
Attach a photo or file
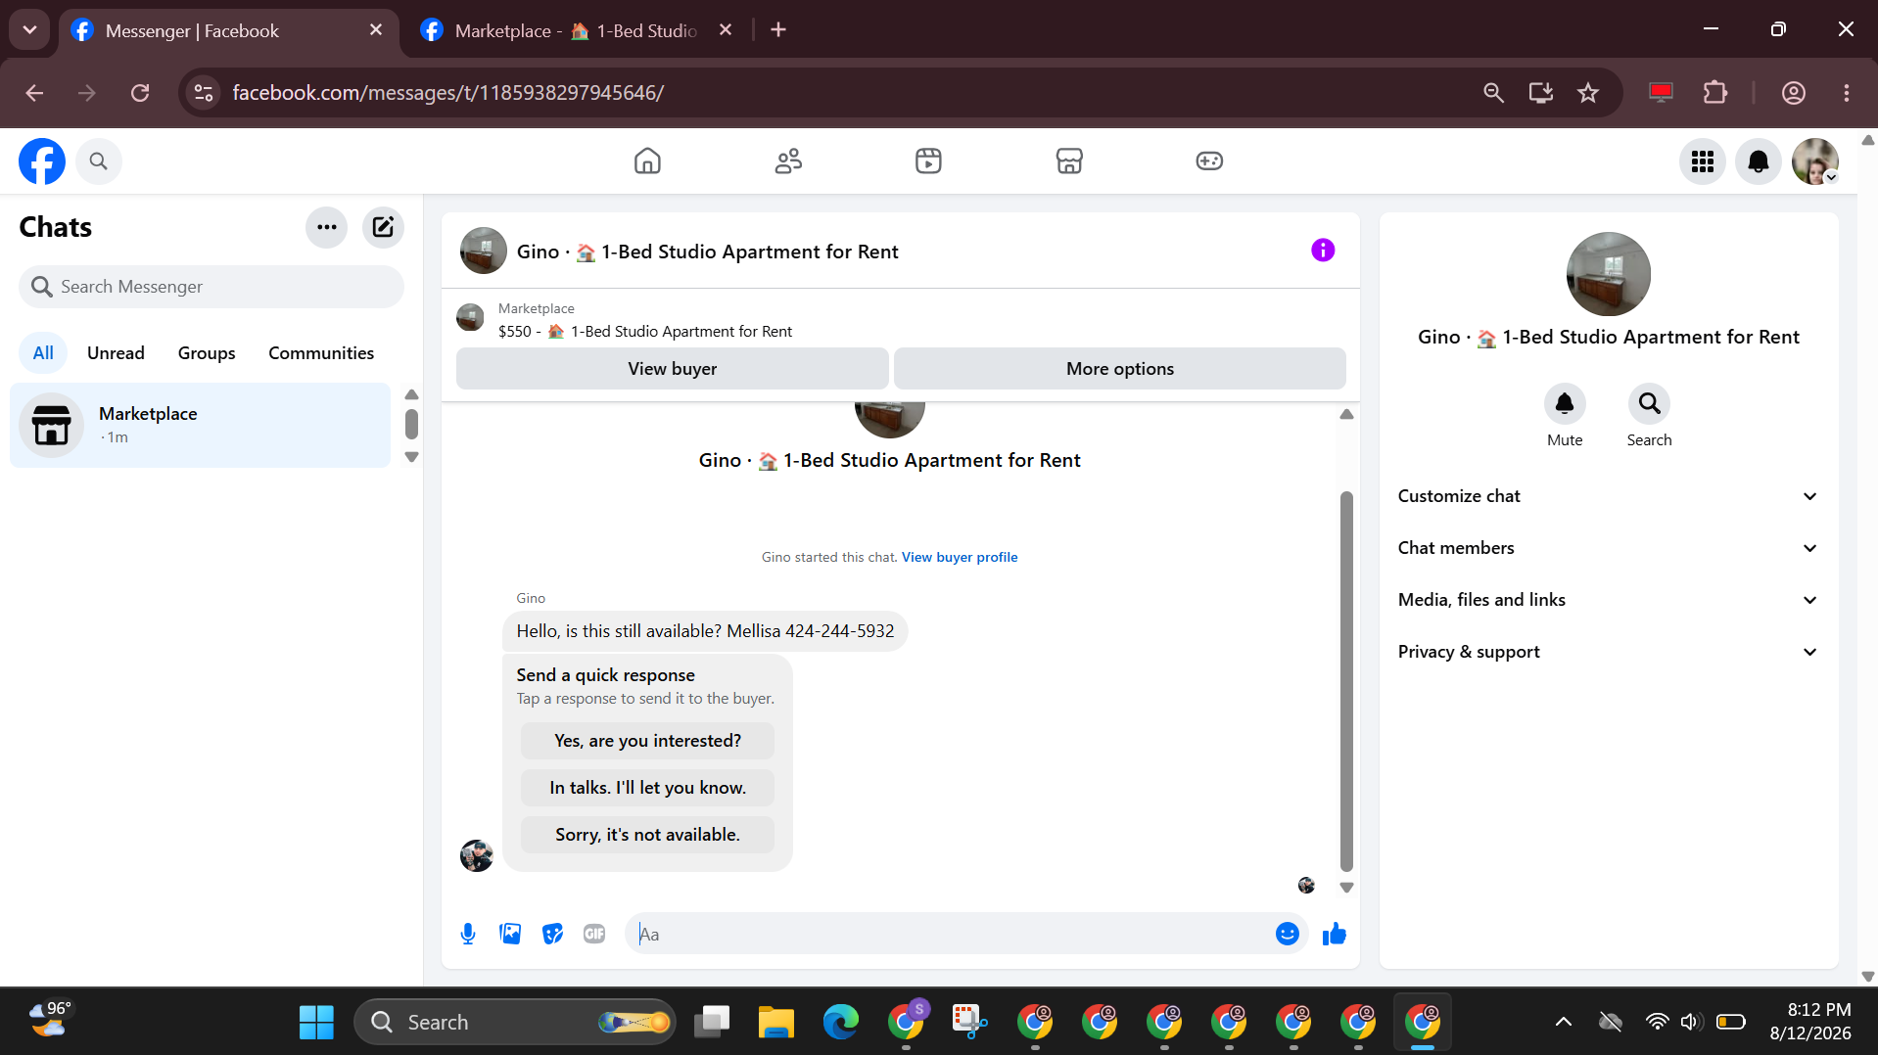click(510, 934)
